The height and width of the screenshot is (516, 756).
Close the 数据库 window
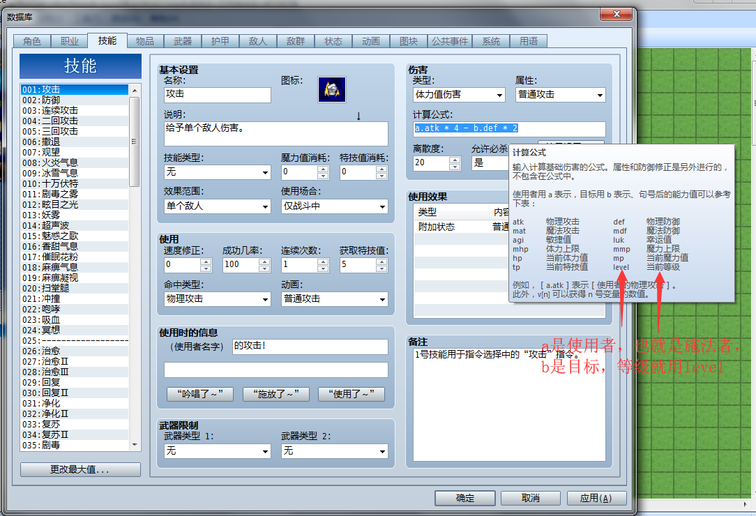tap(616, 15)
